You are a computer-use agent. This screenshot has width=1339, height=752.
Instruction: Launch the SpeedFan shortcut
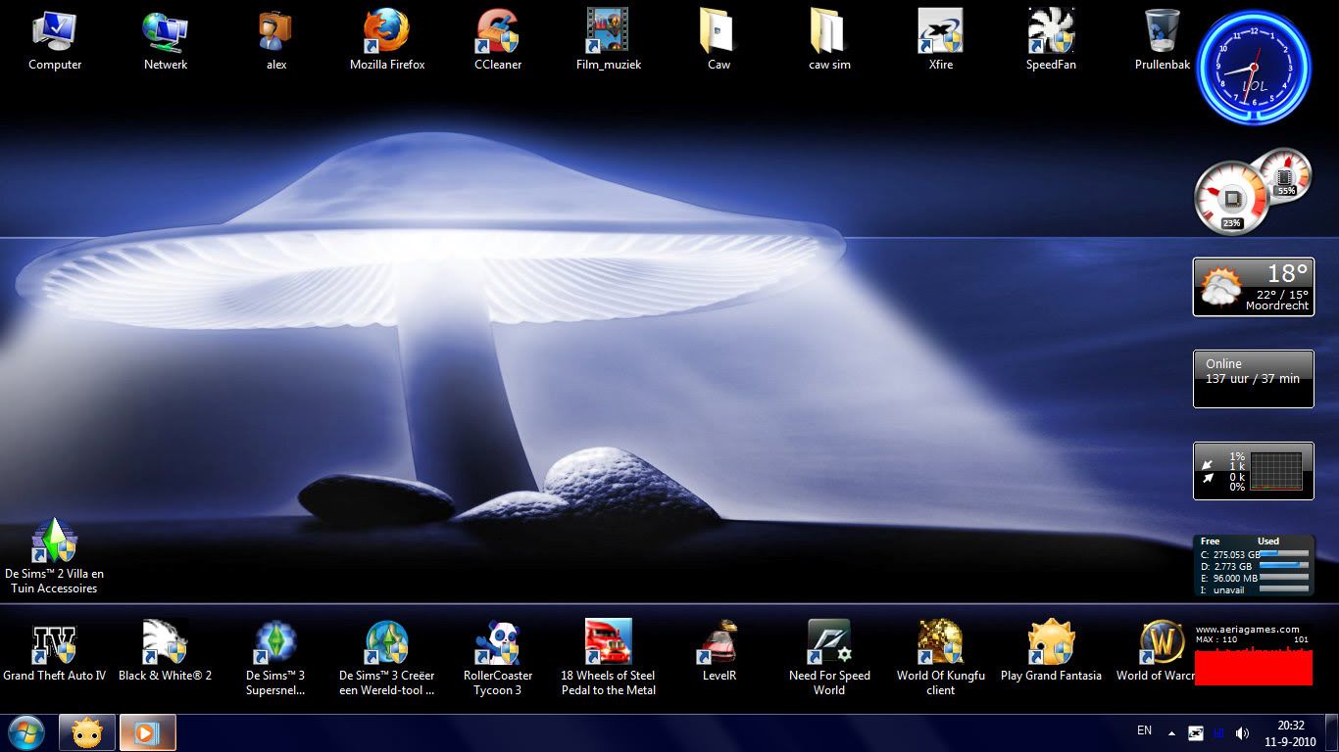[1051, 40]
